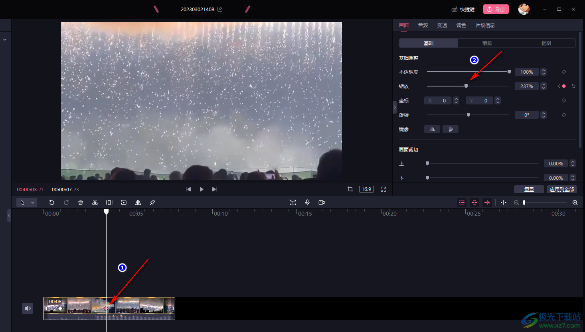
Task: Open the crop tool under preview
Action: (350, 189)
